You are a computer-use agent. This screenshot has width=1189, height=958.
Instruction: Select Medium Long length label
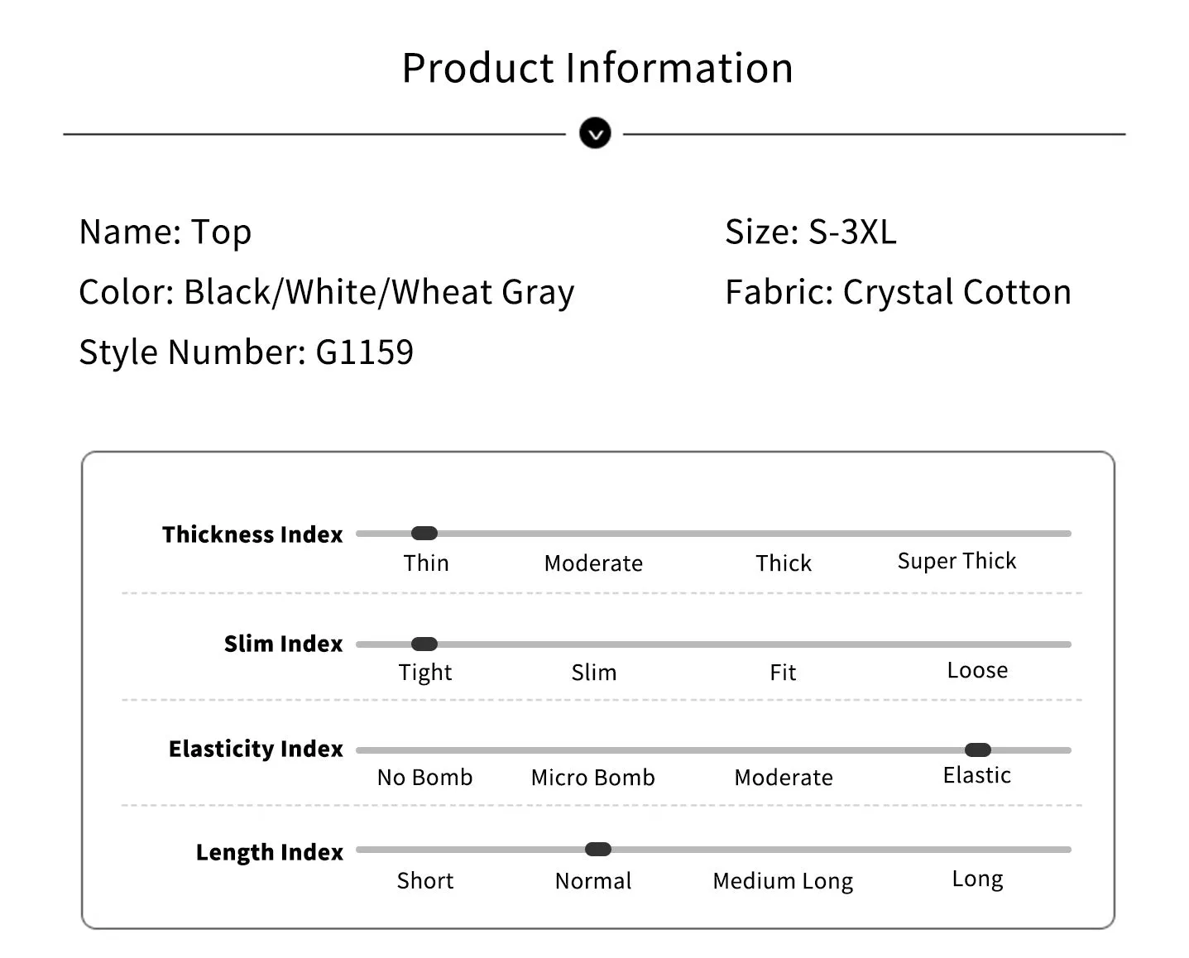click(x=783, y=882)
